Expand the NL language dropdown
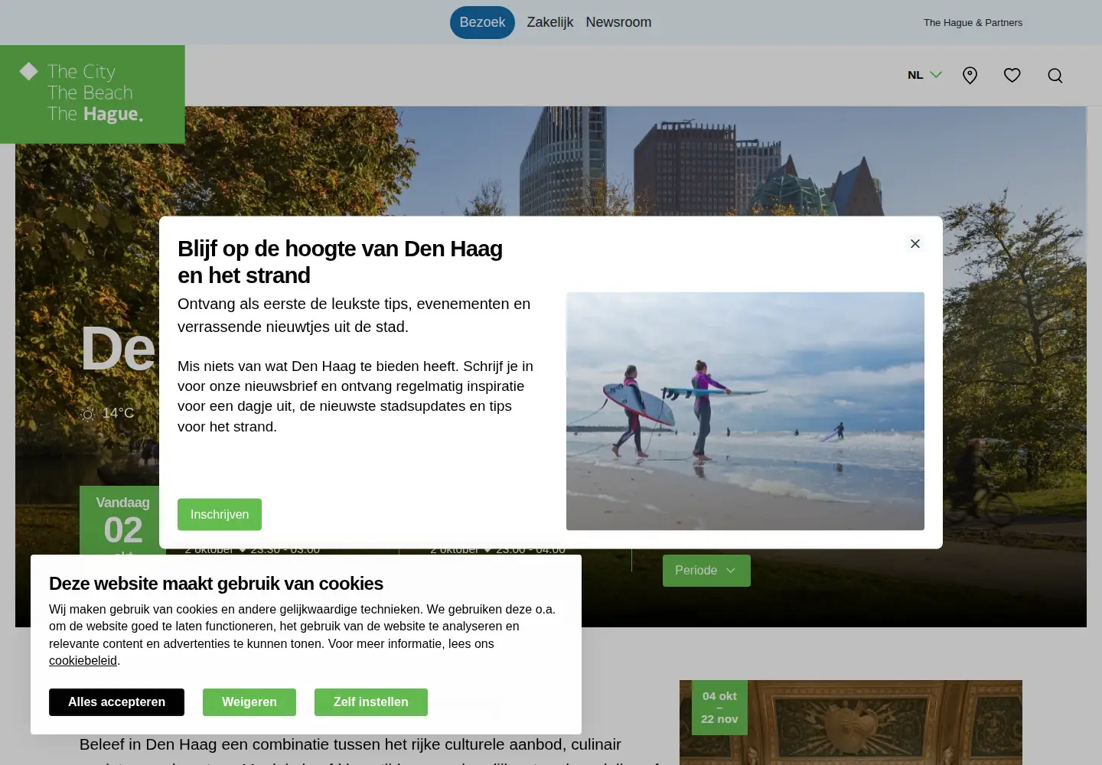The image size is (1102, 765). pos(924,75)
